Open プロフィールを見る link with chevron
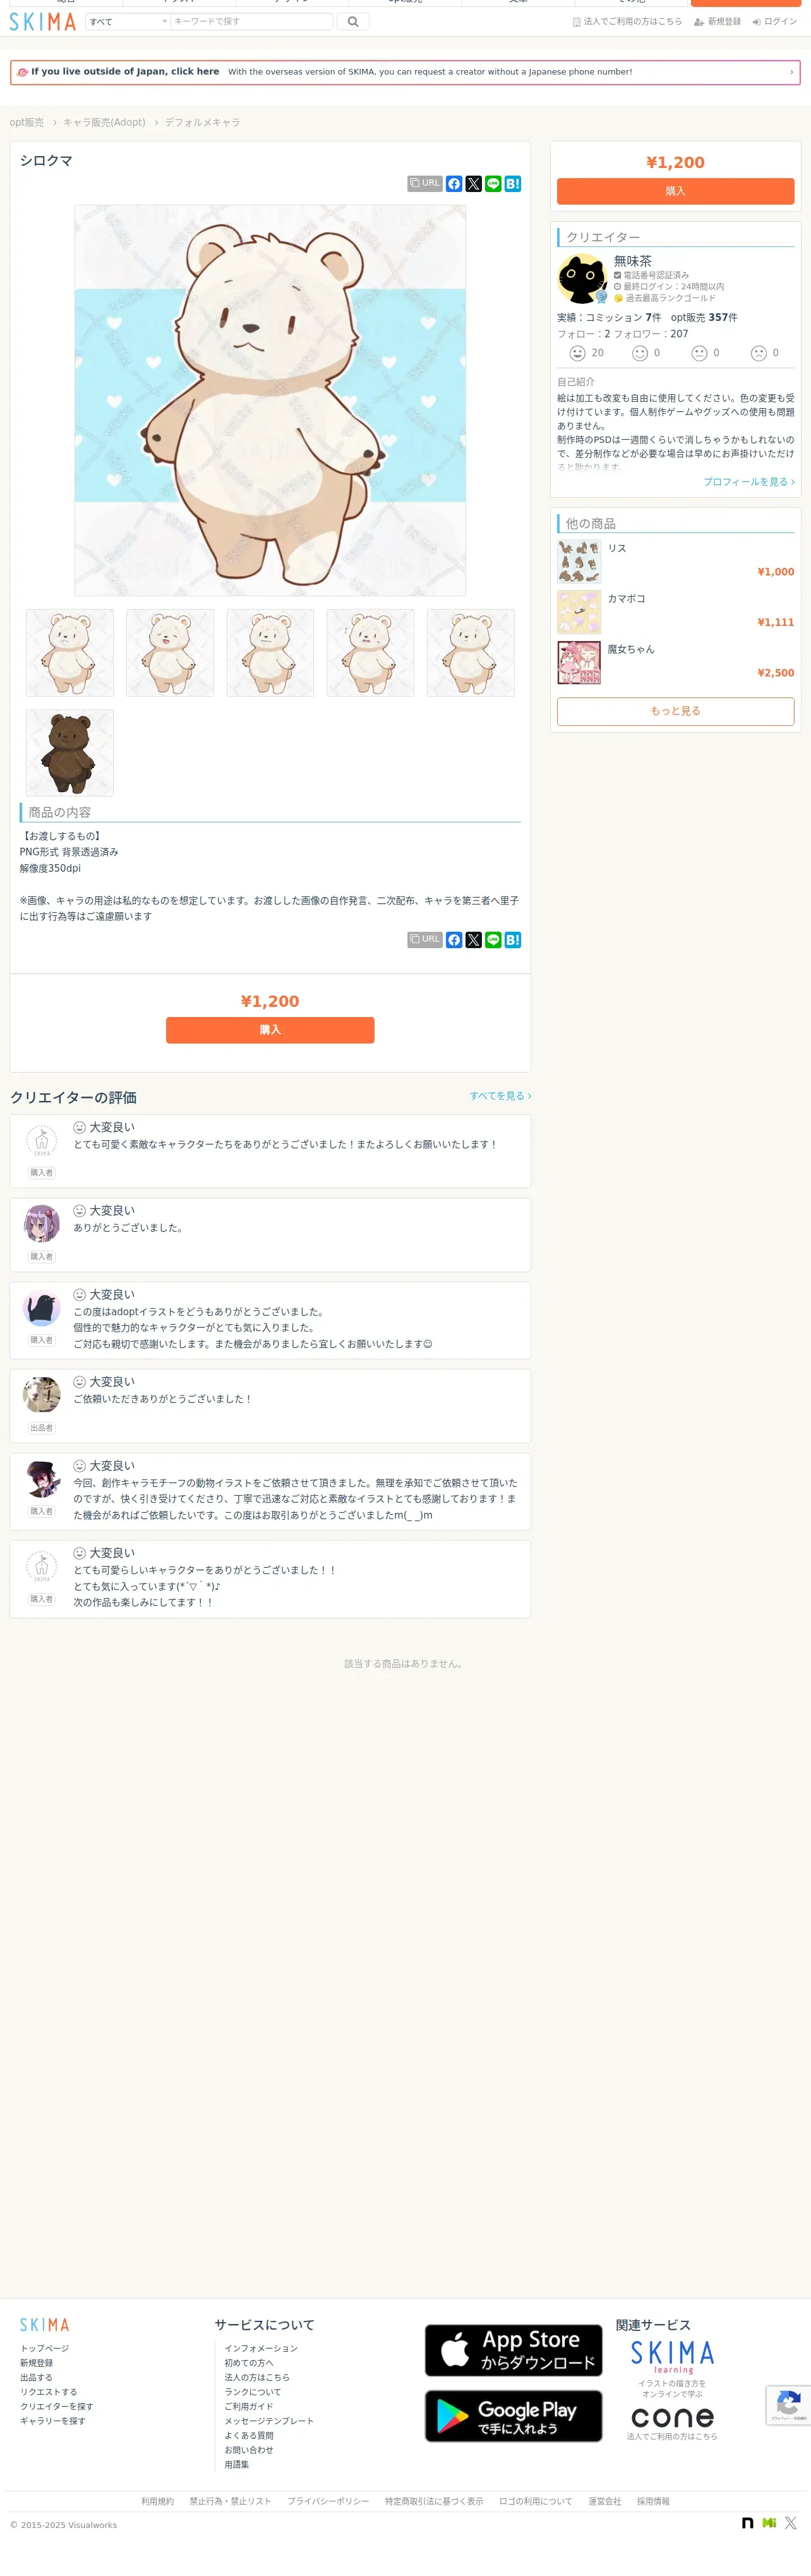This screenshot has width=811, height=2576. pos(749,482)
